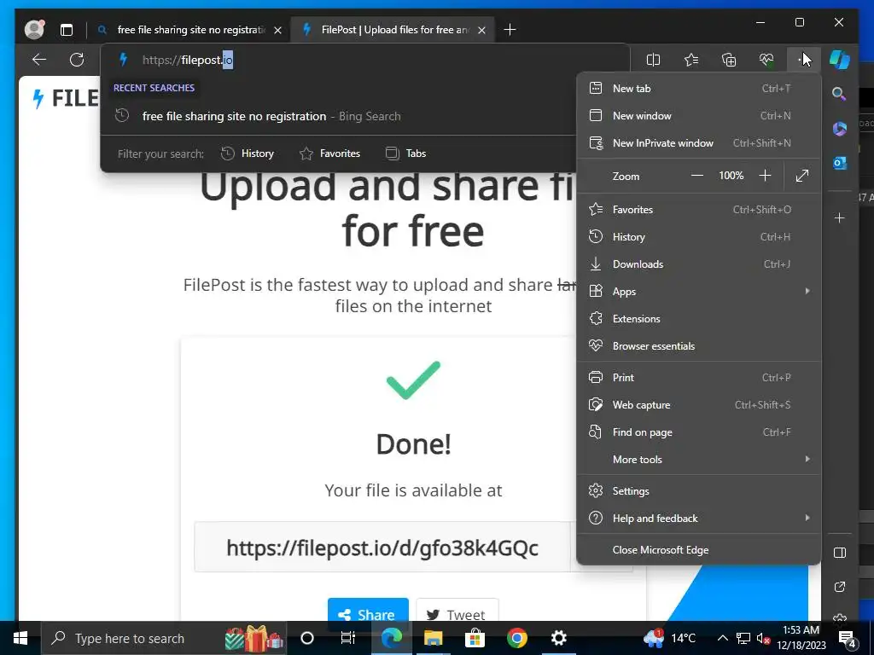The width and height of the screenshot is (874, 655).
Task: Open Settings from the Edge menu
Action: click(698, 490)
